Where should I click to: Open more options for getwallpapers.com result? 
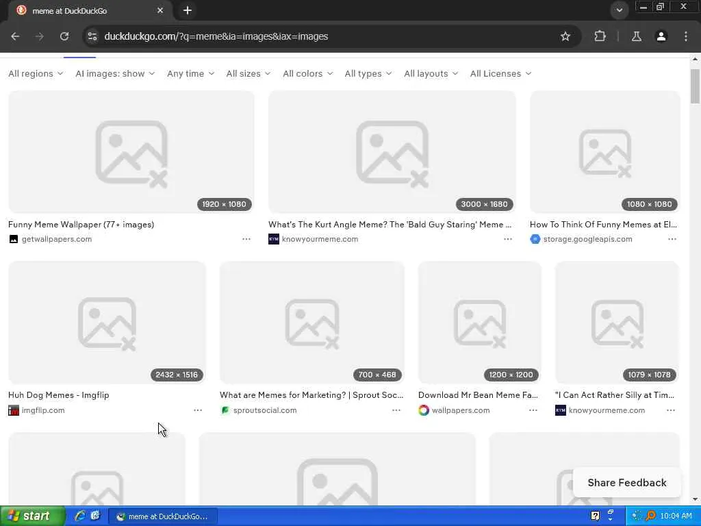(246, 239)
